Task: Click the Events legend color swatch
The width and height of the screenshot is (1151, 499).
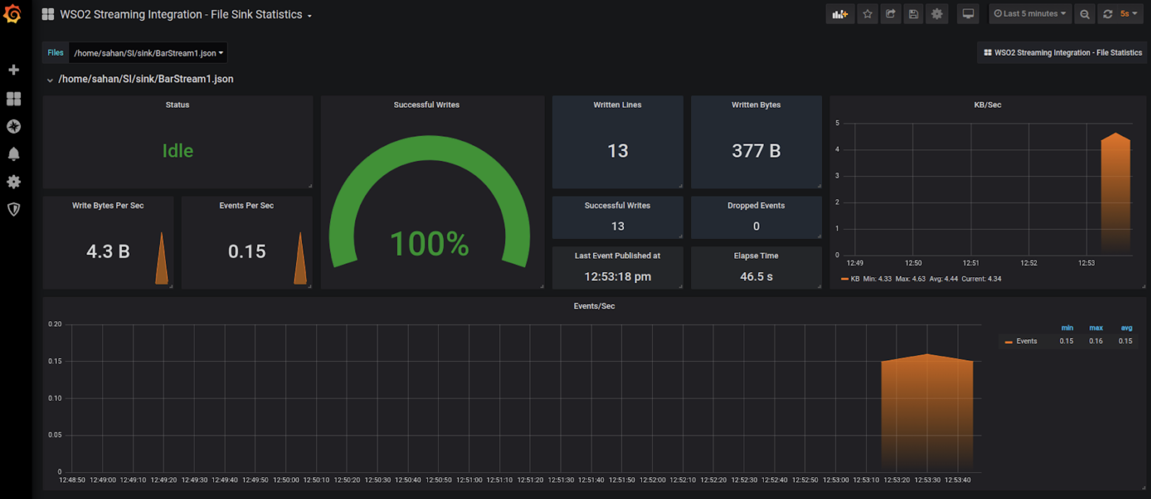Action: [1008, 342]
